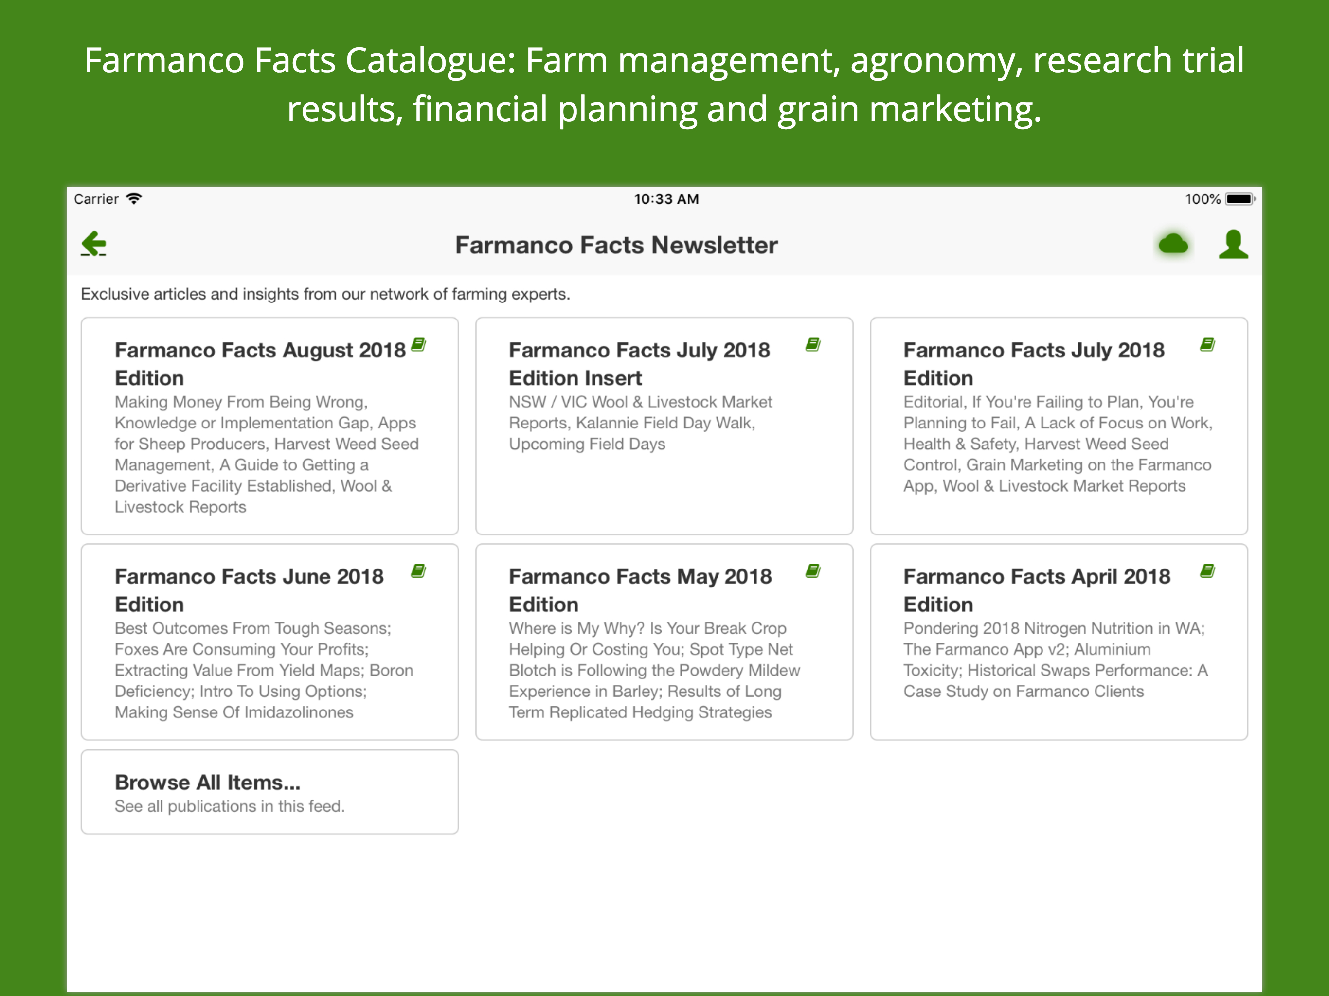The height and width of the screenshot is (996, 1329).
Task: Click the Carrier label in status bar
Action: 96,199
